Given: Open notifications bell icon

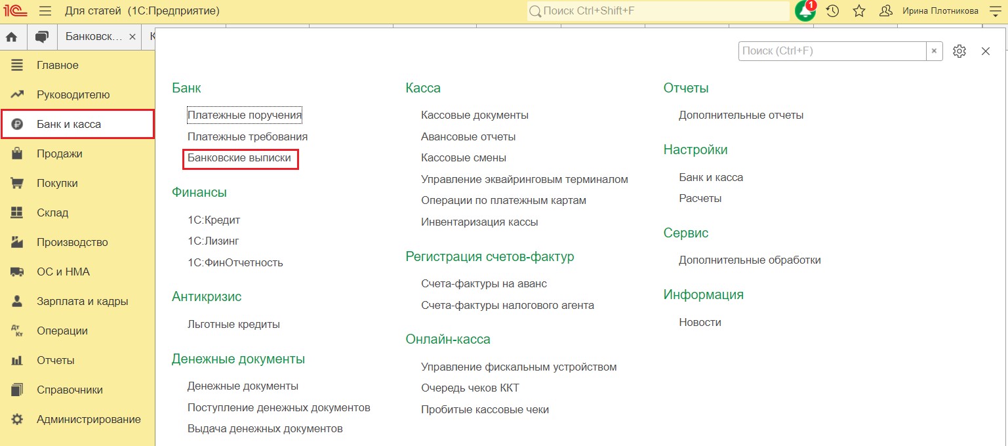Looking at the screenshot, I should pyautogui.click(x=805, y=10).
